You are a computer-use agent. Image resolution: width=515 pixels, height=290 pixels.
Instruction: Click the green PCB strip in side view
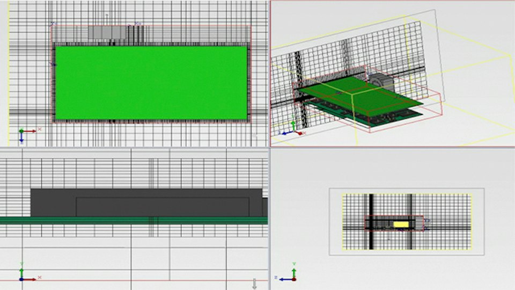(134, 220)
